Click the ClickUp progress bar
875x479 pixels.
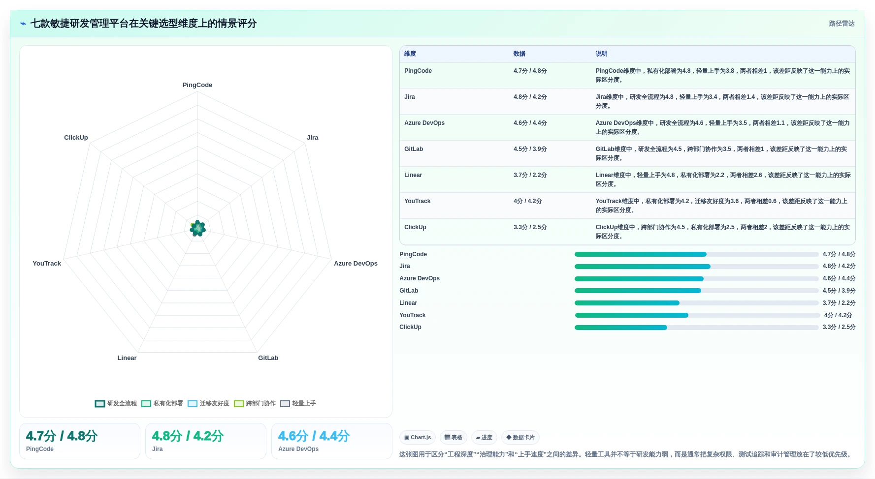click(x=697, y=328)
